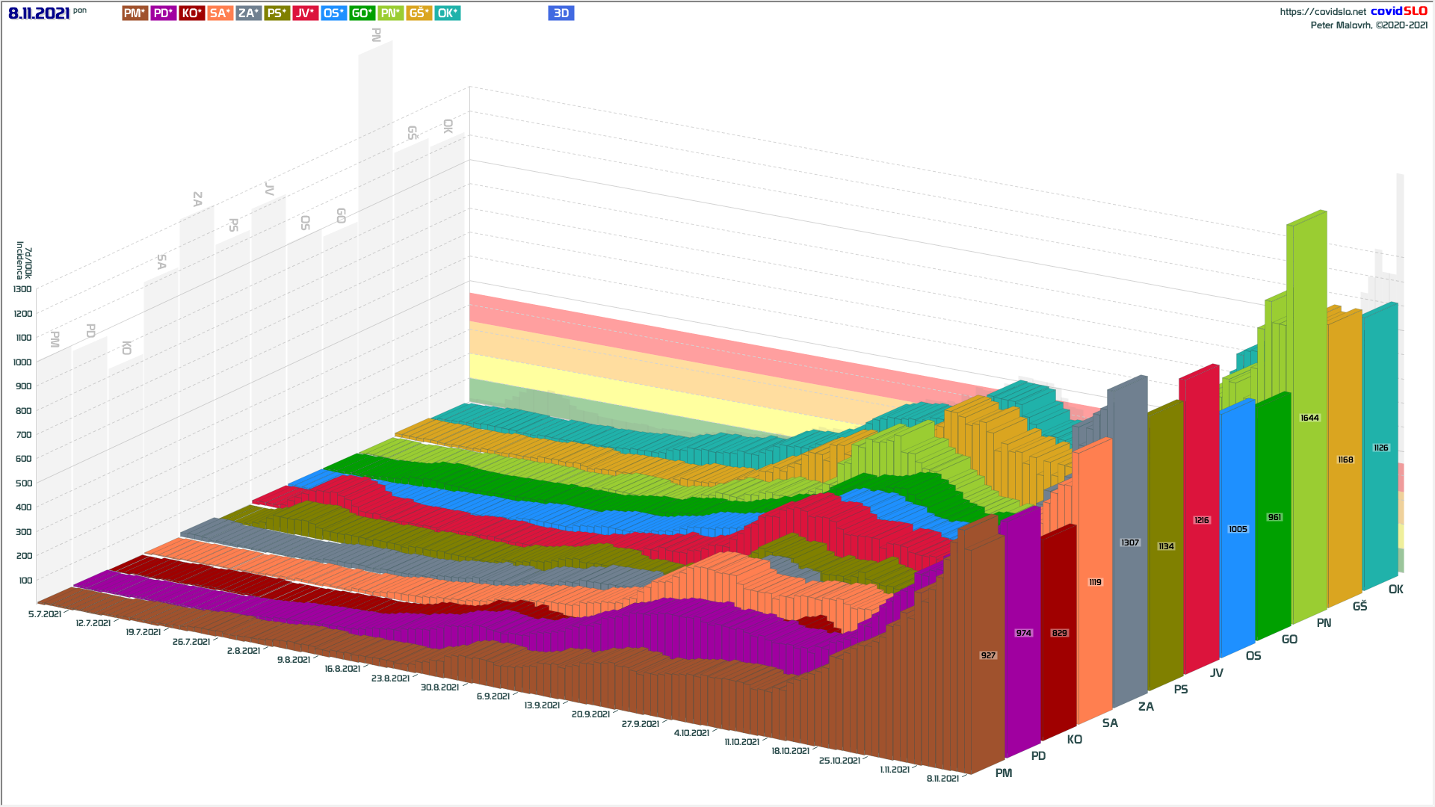1435x807 pixels.
Task: Switch view with the 3D button
Action: 561,13
